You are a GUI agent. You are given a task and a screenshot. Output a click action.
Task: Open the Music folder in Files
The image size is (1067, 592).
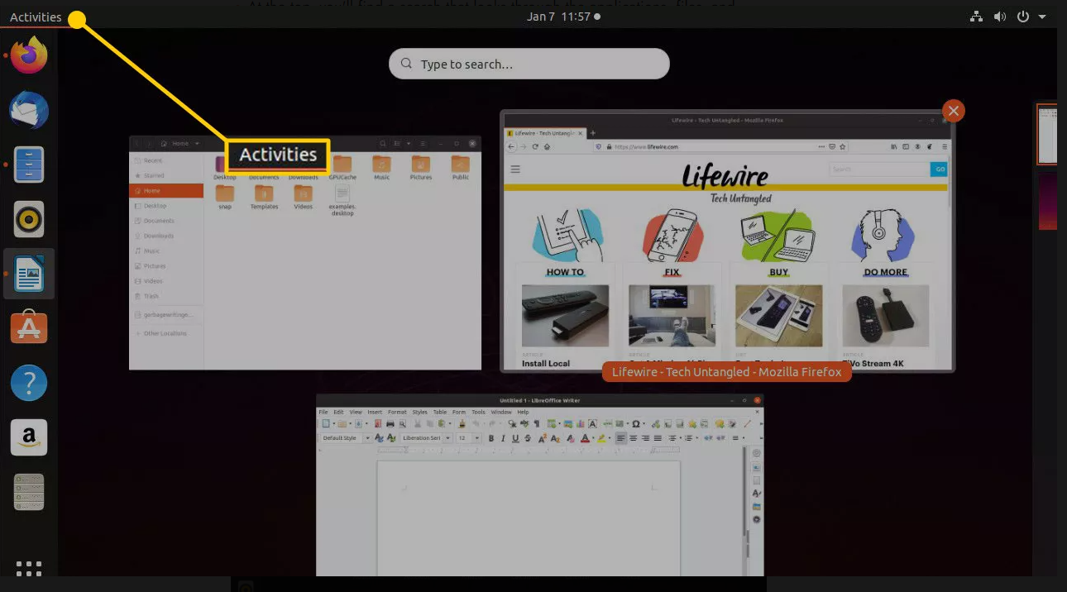click(x=381, y=167)
